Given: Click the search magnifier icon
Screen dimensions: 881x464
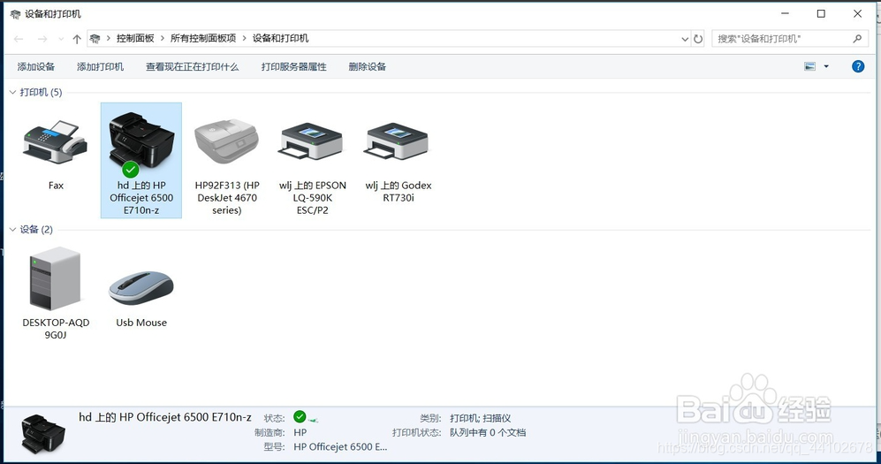Looking at the screenshot, I should tap(857, 38).
